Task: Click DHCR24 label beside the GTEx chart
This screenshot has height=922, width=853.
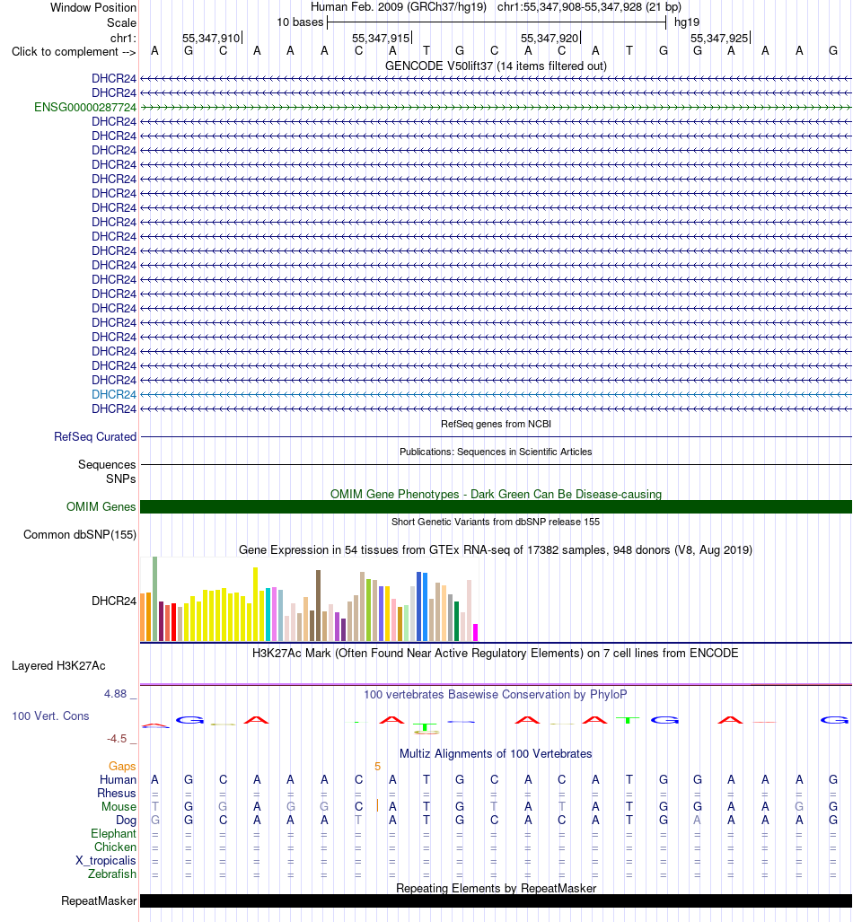Action: tap(114, 601)
